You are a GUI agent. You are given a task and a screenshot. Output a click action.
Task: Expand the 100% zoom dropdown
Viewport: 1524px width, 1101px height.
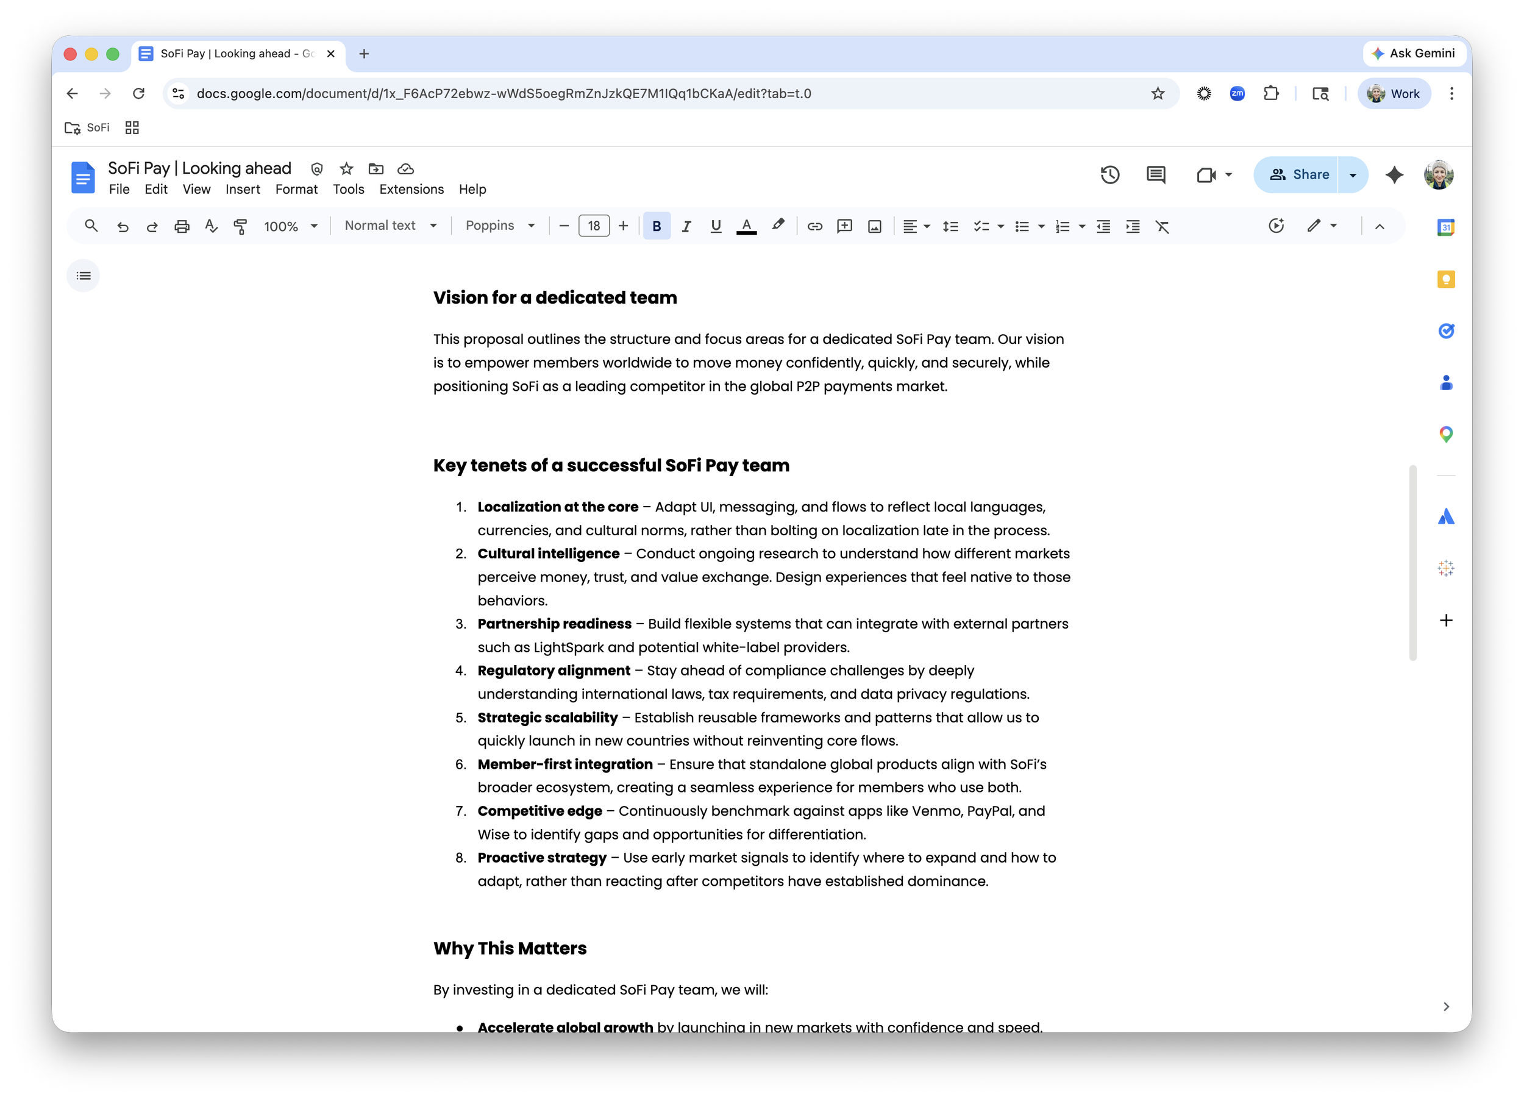(290, 227)
